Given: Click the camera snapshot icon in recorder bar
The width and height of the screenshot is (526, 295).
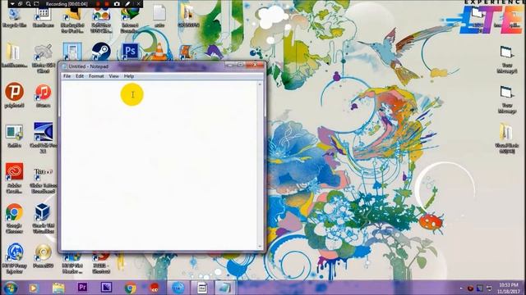Looking at the screenshot, I should point(117,4).
